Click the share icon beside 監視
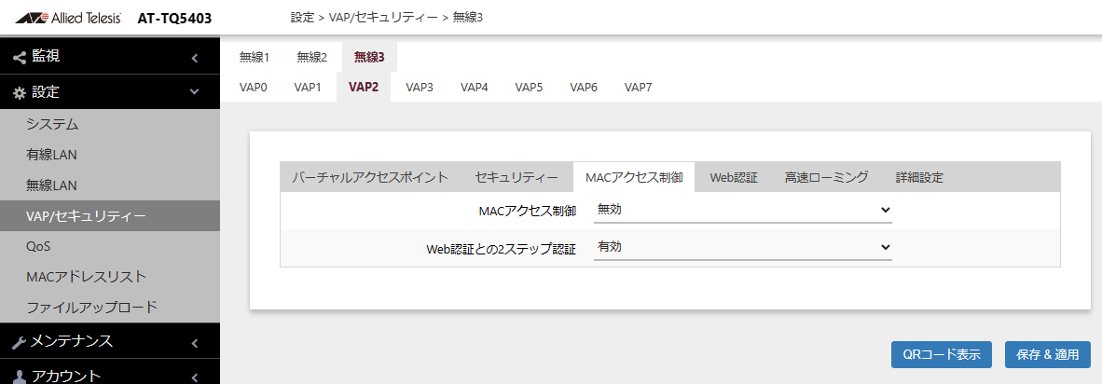1102x384 pixels. 19,57
